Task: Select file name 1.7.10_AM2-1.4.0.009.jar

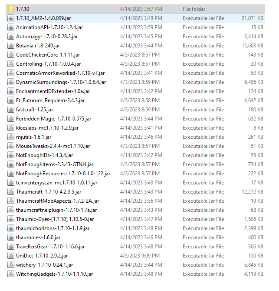Action: (x=43, y=18)
